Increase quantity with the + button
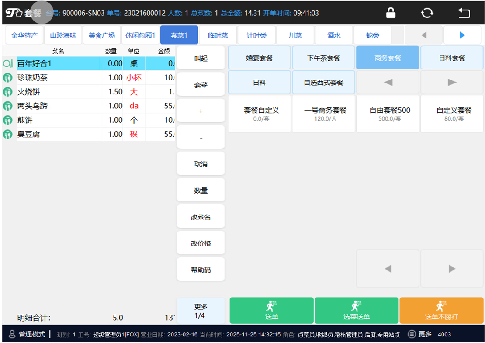The height and width of the screenshot is (343, 485). 201,111
